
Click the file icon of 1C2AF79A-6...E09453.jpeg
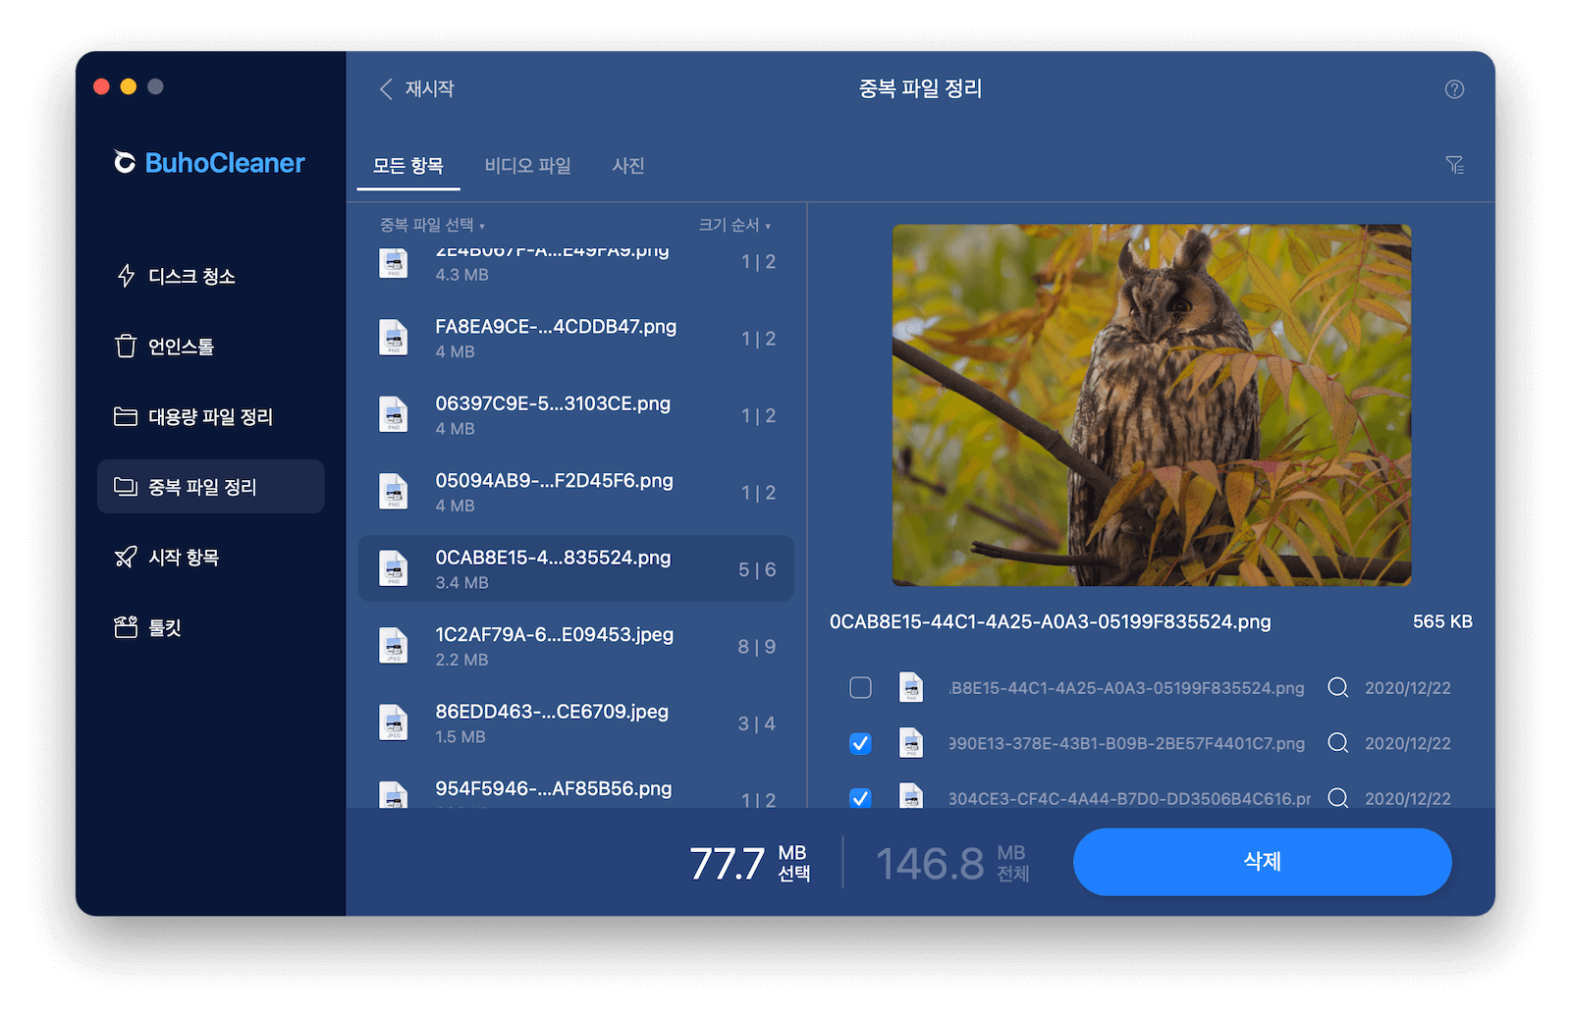[394, 646]
